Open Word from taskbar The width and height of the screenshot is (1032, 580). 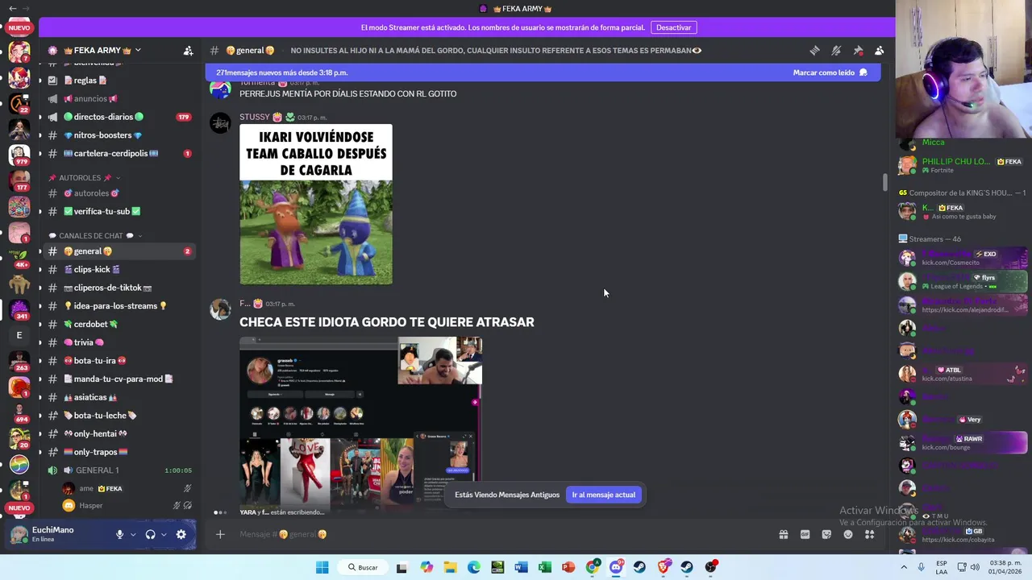(x=521, y=567)
